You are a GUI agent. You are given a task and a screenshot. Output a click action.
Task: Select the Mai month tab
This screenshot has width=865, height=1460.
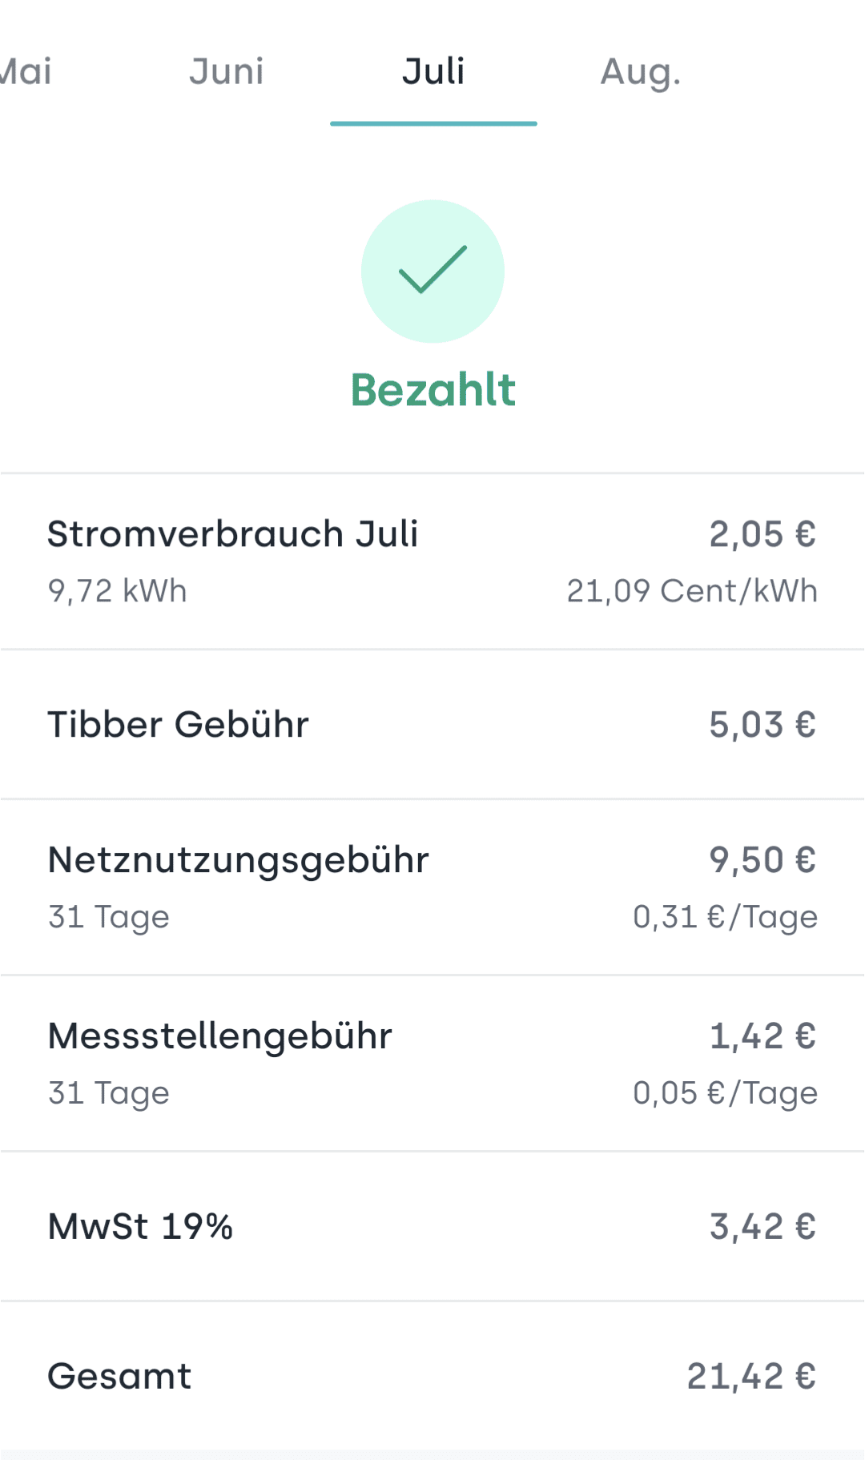pos(26,71)
